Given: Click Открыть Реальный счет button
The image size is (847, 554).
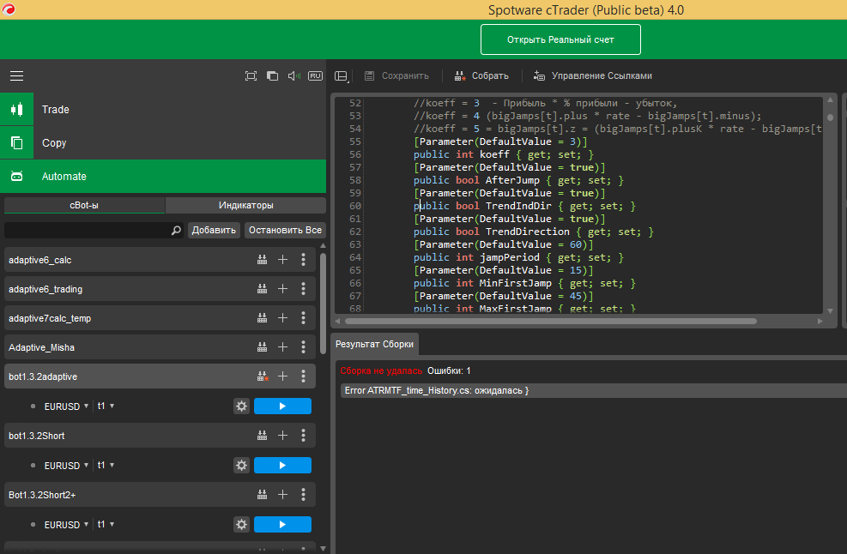Looking at the screenshot, I should [x=560, y=39].
